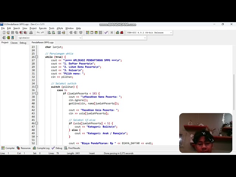Open the Compile Log bottom tab
Image resolution: width=236 pixels, height=177 pixels.
41,148
